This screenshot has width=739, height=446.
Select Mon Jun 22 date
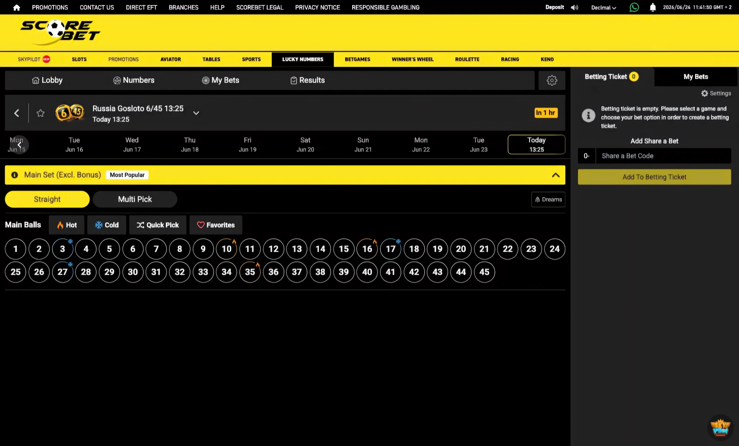coord(421,144)
